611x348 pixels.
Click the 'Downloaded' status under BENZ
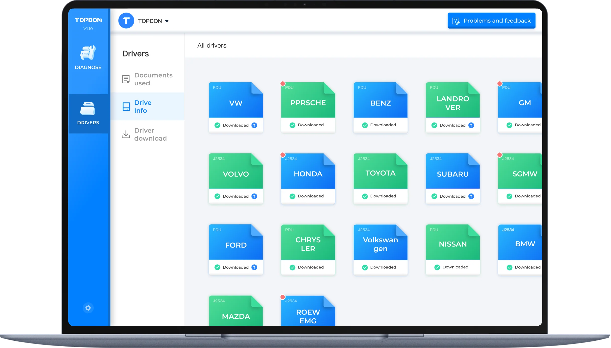(383, 125)
